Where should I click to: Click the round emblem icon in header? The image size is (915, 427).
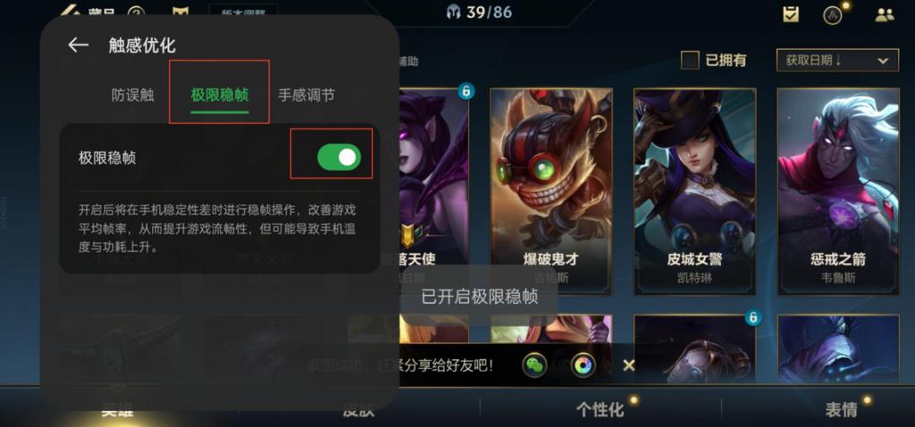click(x=832, y=14)
